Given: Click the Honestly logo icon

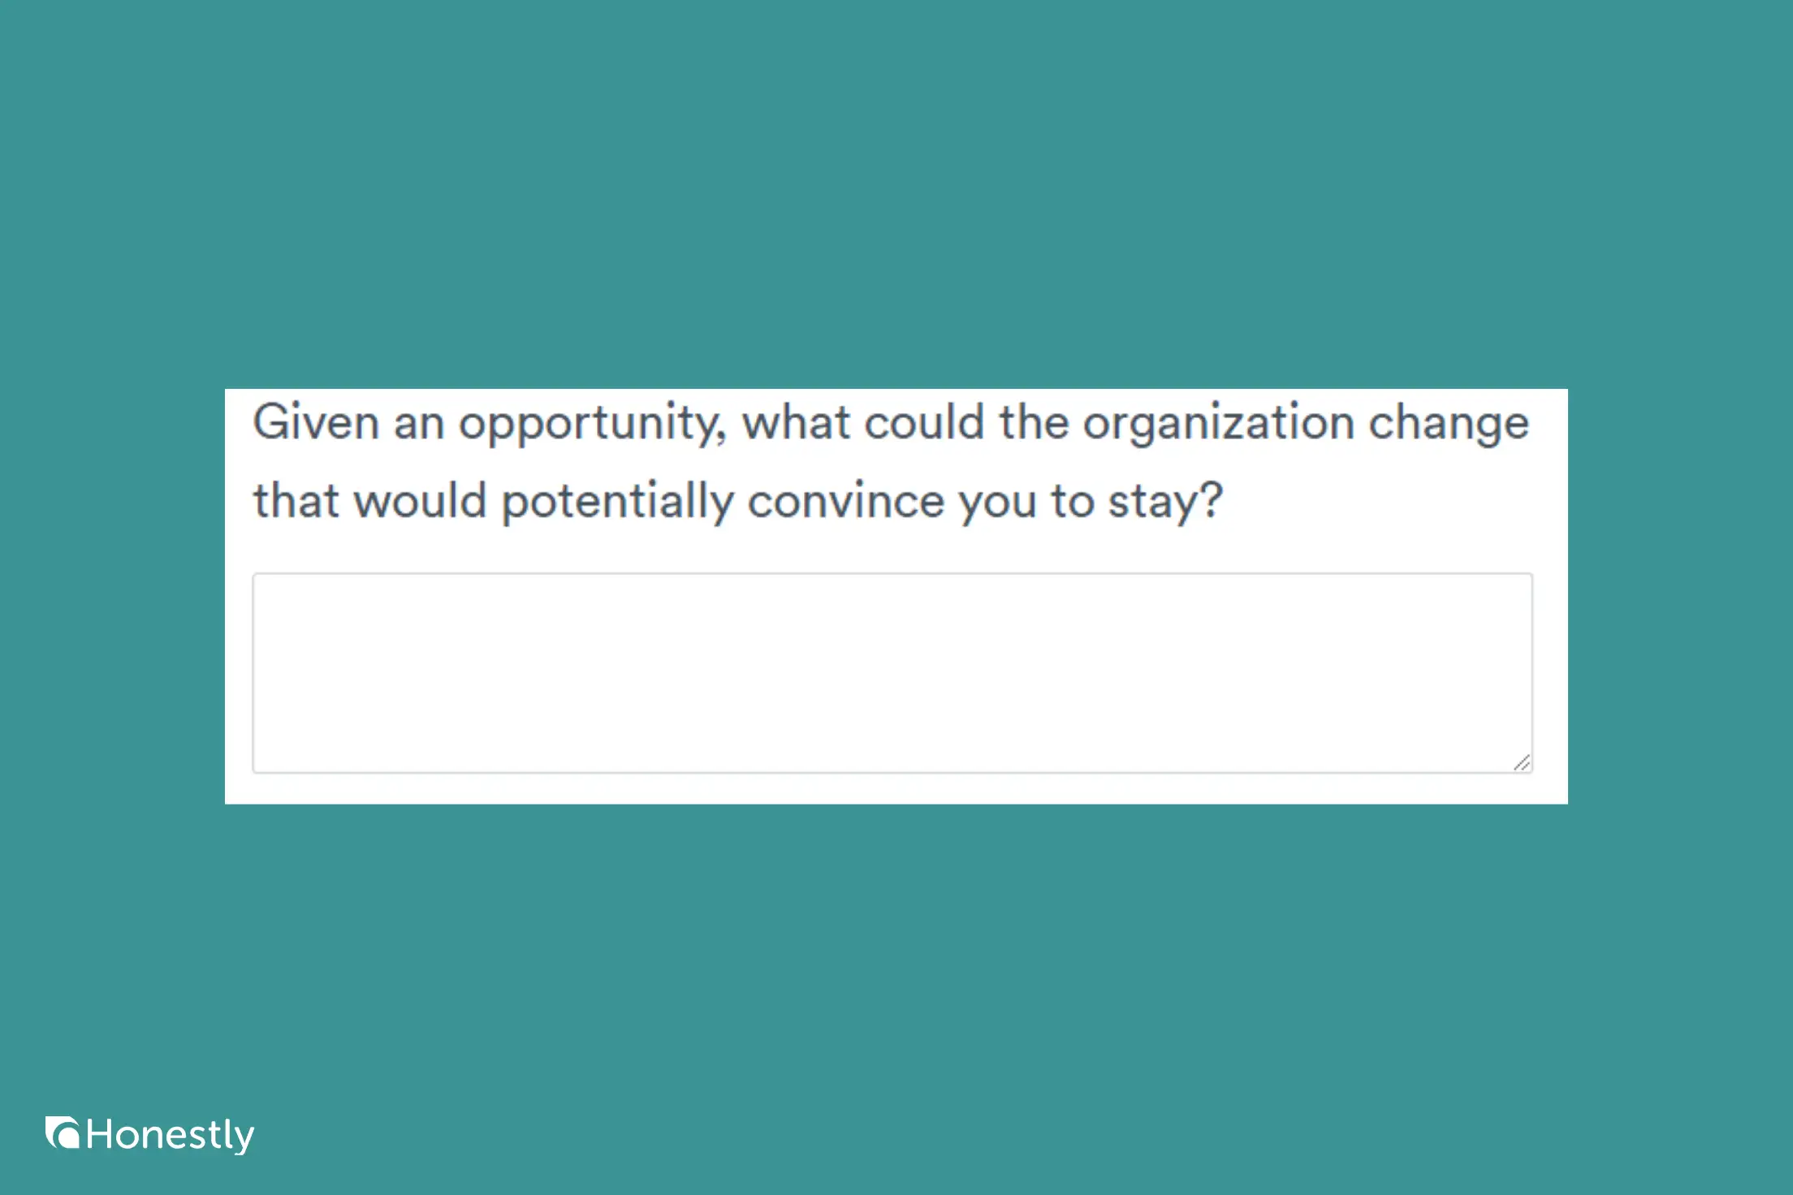Looking at the screenshot, I should point(63,1132).
